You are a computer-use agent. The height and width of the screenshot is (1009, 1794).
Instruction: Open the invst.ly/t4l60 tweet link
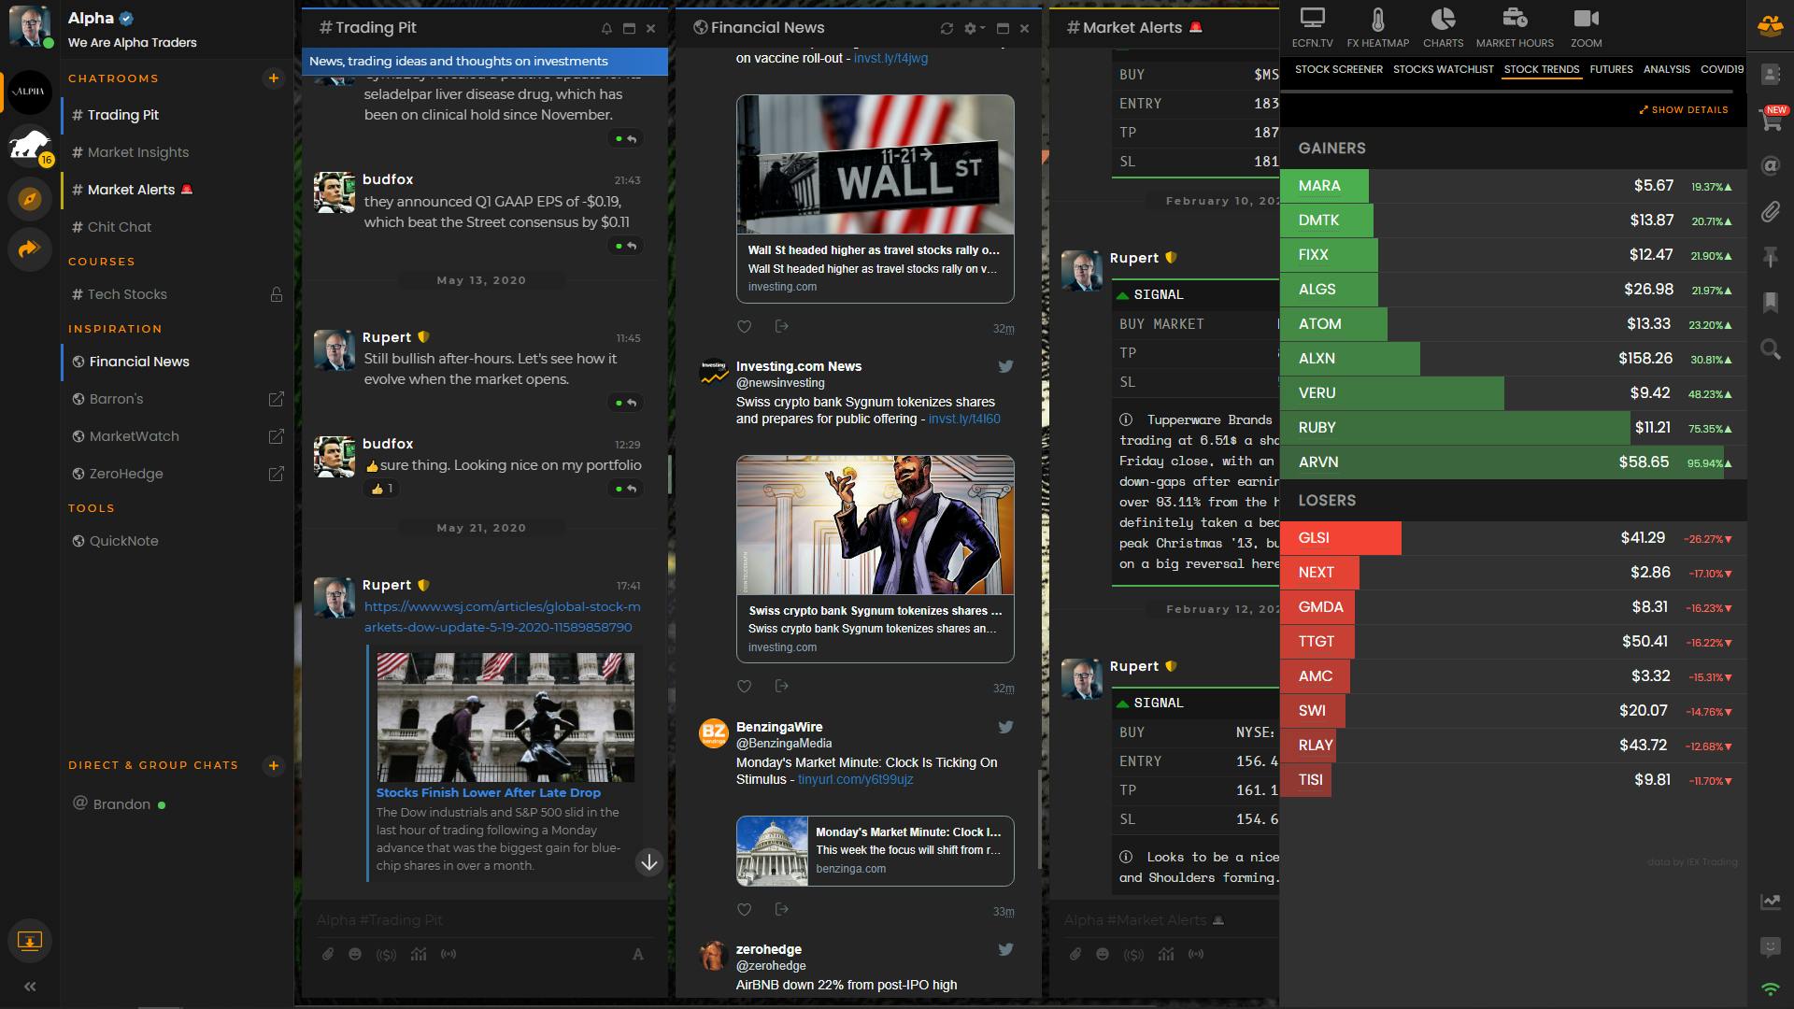pyautogui.click(x=964, y=419)
